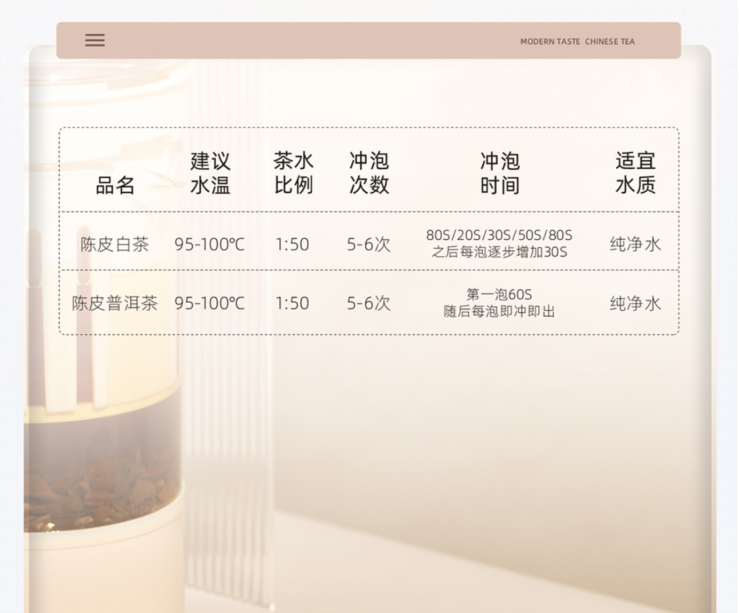
Task: Select the 陈皮白茶 product name
Action: pyautogui.click(x=115, y=245)
